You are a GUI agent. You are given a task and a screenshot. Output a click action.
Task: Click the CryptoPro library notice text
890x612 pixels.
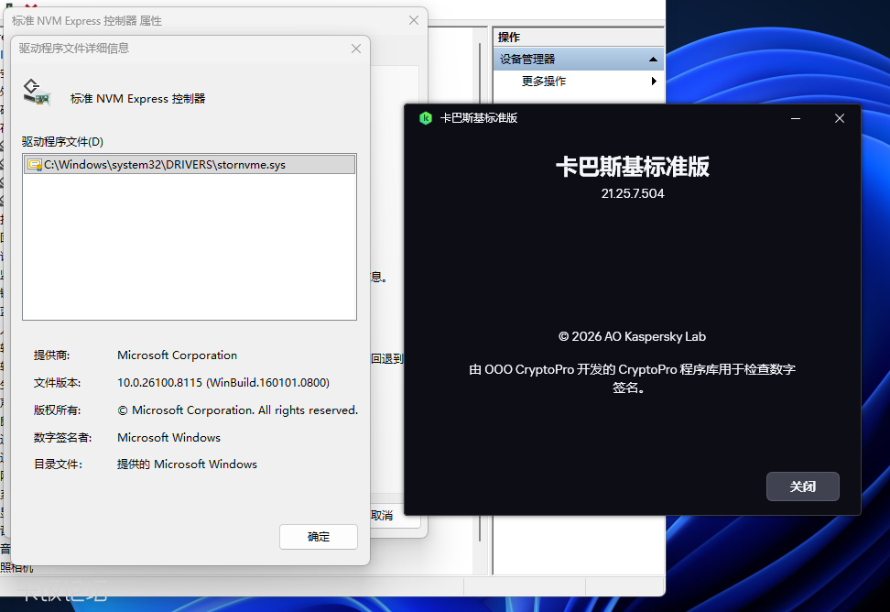click(x=632, y=378)
